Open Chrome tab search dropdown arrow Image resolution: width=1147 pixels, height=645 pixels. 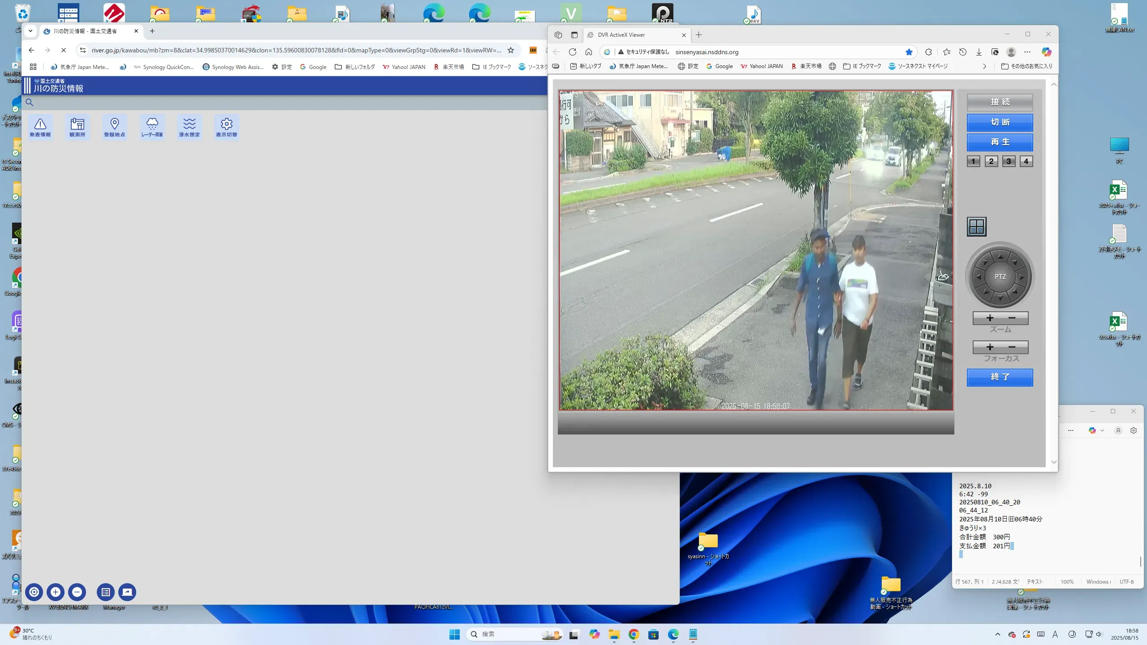coord(30,31)
